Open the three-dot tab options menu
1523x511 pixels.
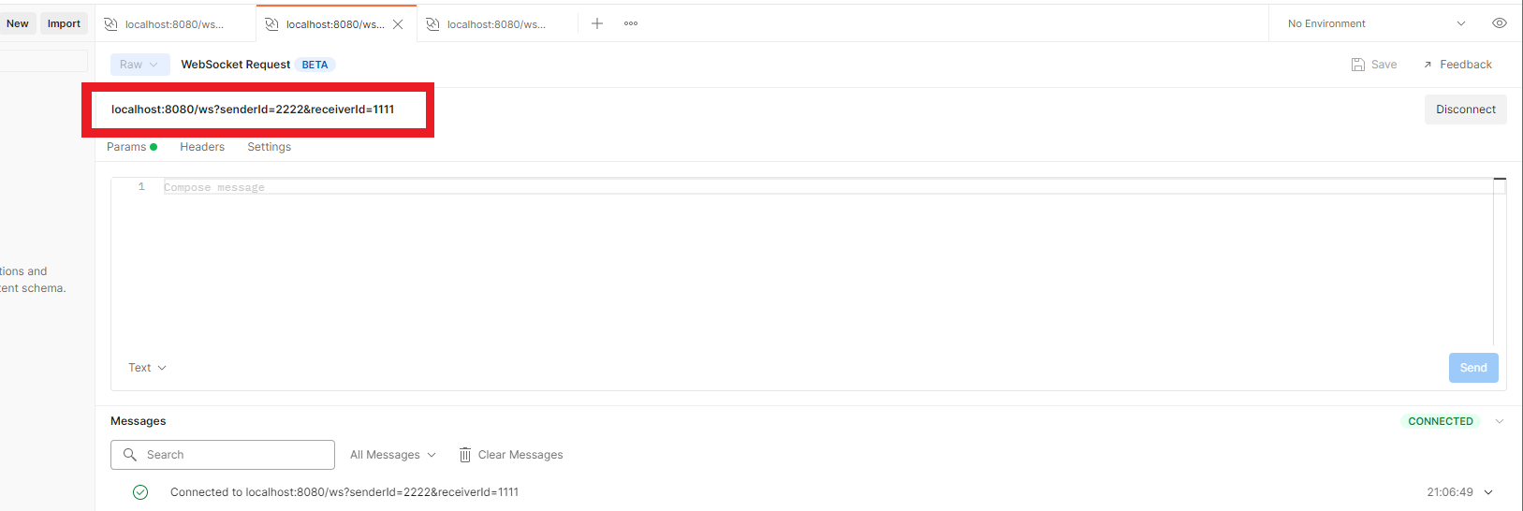point(631,23)
